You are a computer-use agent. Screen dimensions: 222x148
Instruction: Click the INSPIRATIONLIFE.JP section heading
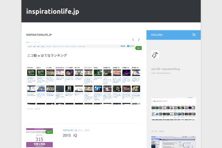[x=39, y=35]
